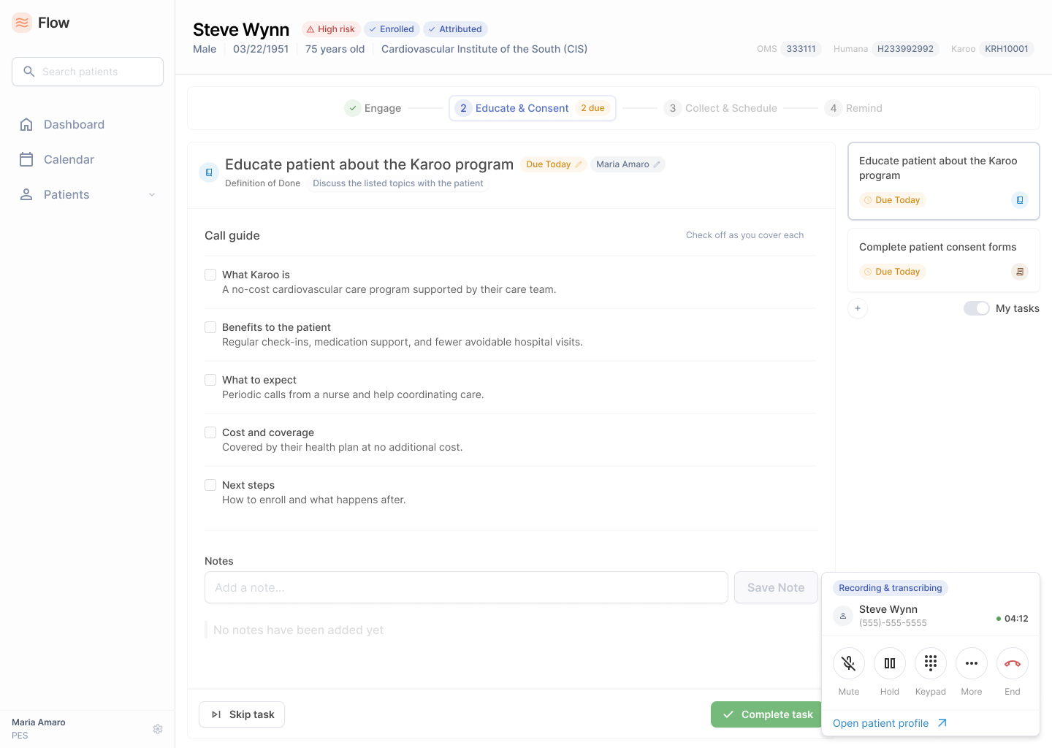Click the add task plus icon
Image resolution: width=1052 pixels, height=748 pixels.
pos(858,308)
